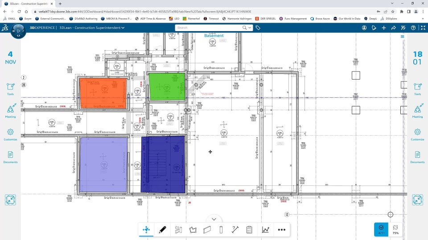Bookmark this page with star icon
This screenshot has width=428, height=240.
click(x=393, y=12)
